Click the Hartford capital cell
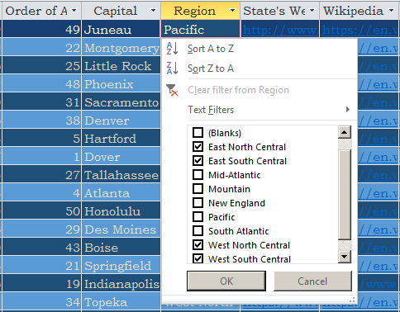The height and width of the screenshot is (312, 400). [121, 138]
